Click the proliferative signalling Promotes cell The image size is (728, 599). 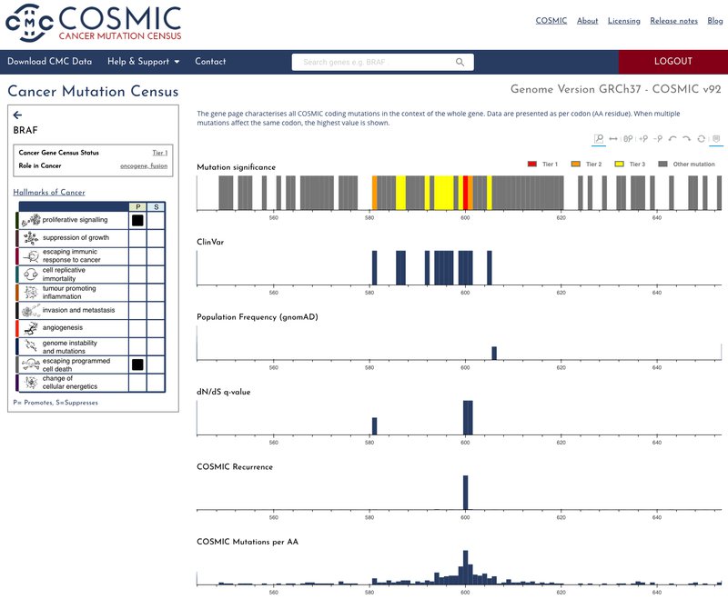click(137, 220)
